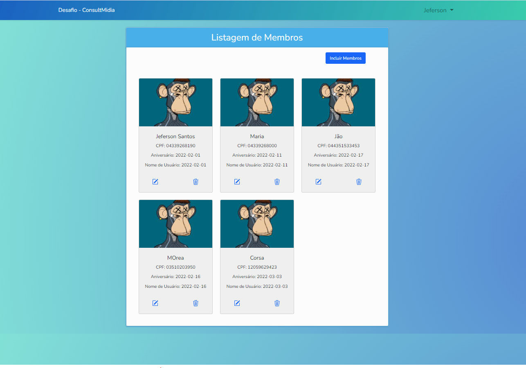Select CPF: 03510203950 text

175,267
